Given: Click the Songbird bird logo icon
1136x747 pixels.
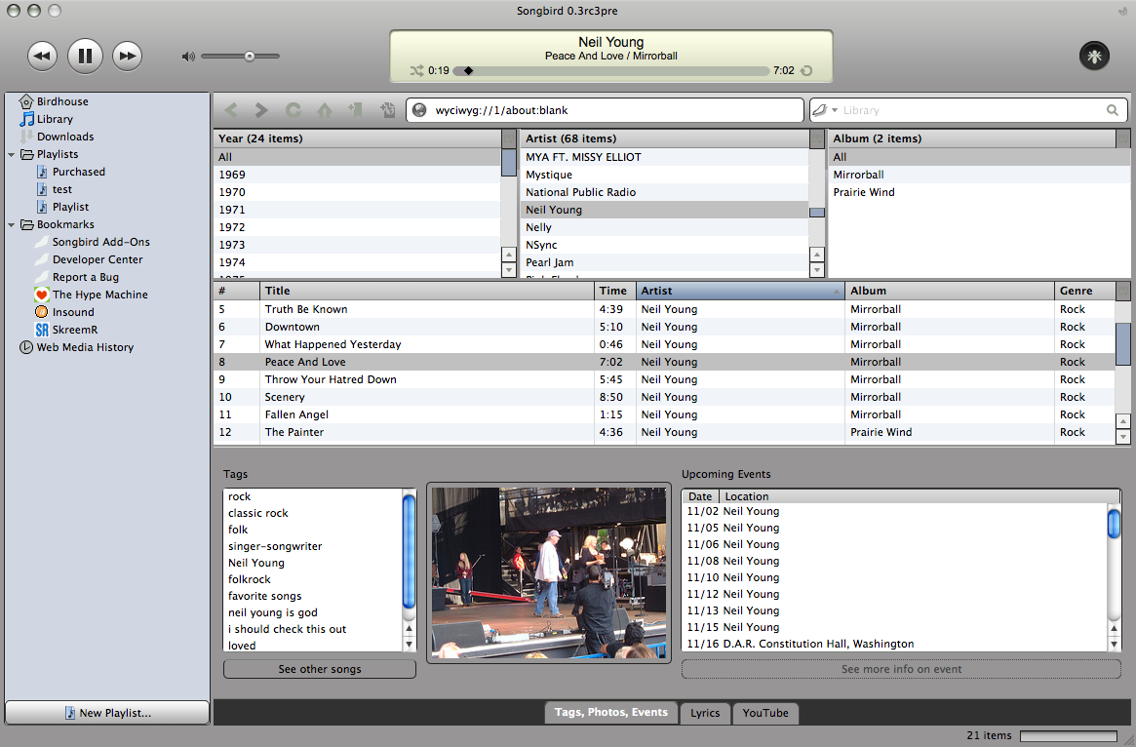Looking at the screenshot, I should [x=1094, y=56].
